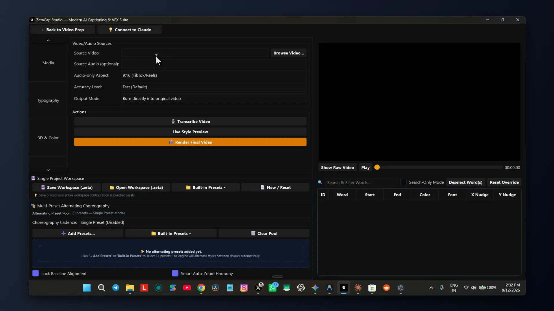Focus the Search & Filter Words box

tap(361, 182)
